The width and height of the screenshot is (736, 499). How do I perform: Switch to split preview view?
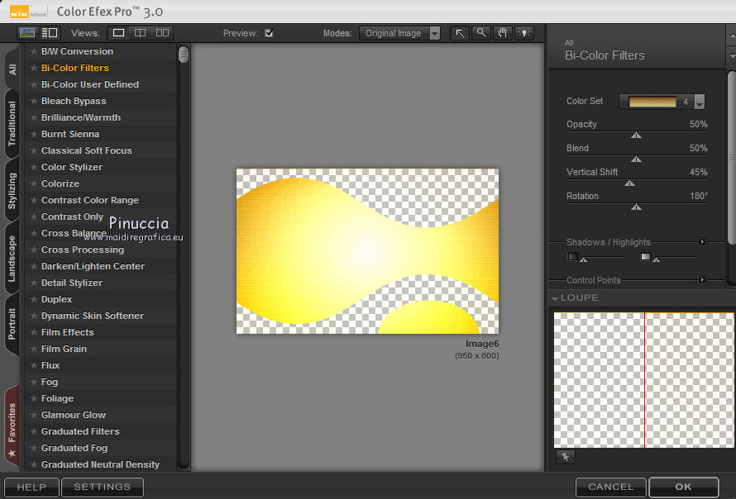pos(140,33)
